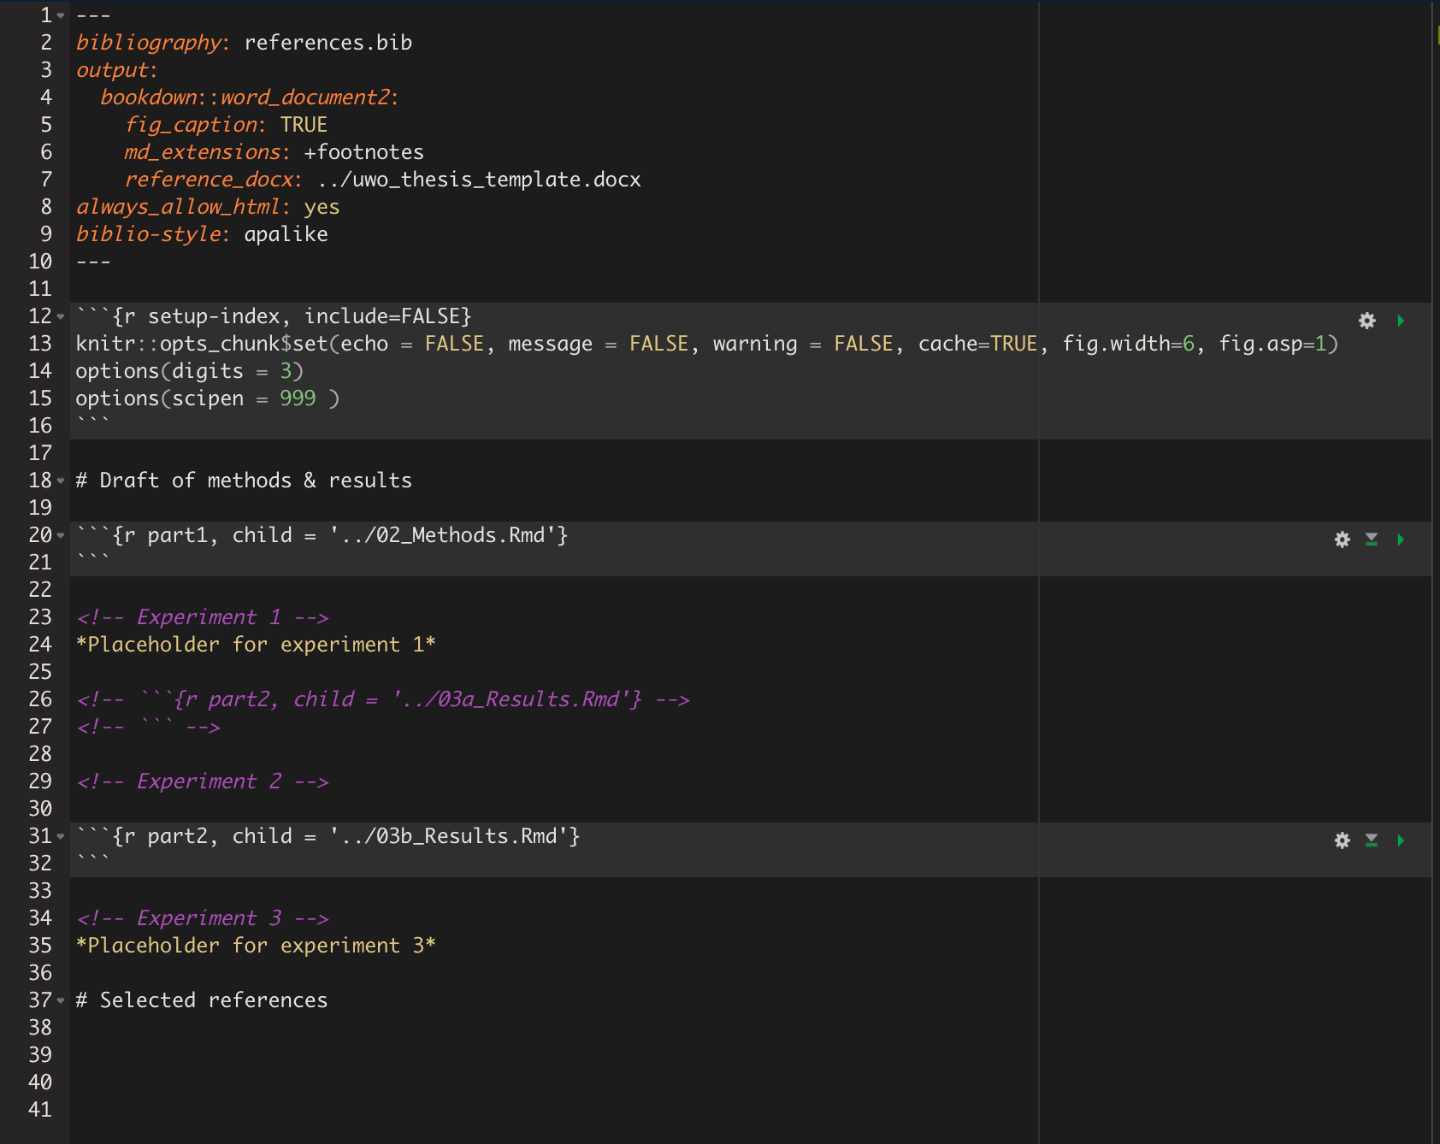Open chunk options gear for 03b_Results chunk
This screenshot has width=1440, height=1144.
1342,840
